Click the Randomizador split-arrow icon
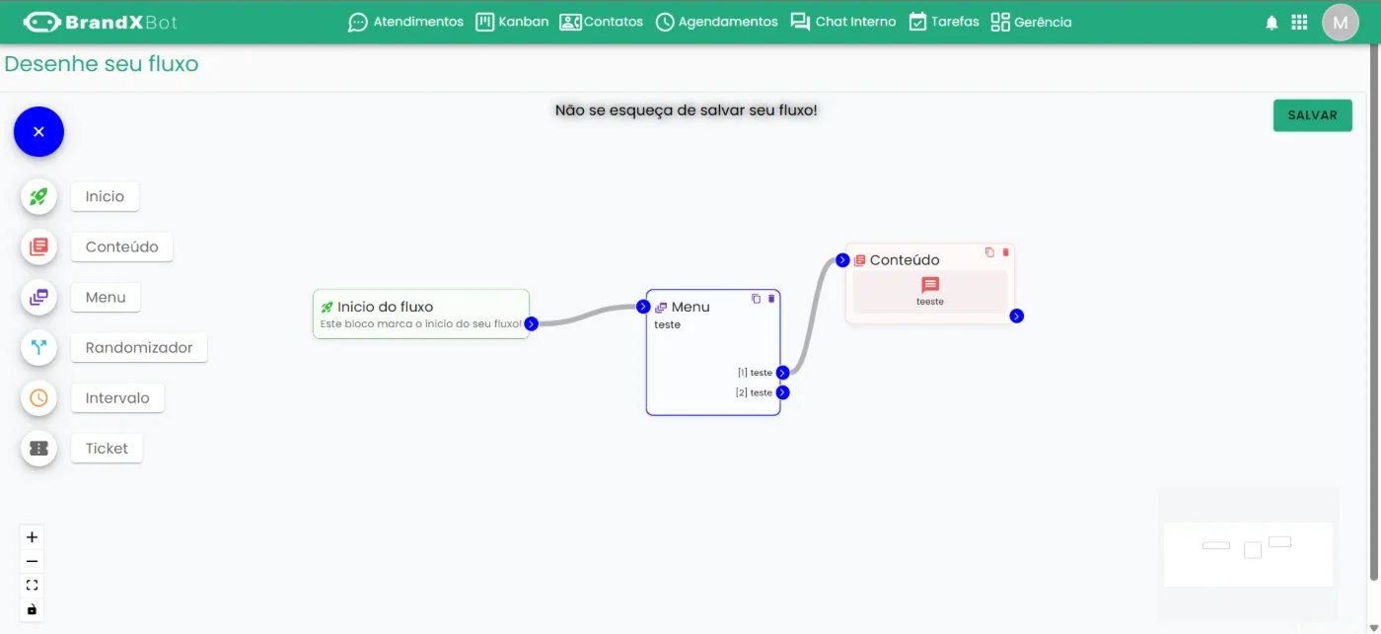The image size is (1381, 634). 38,347
